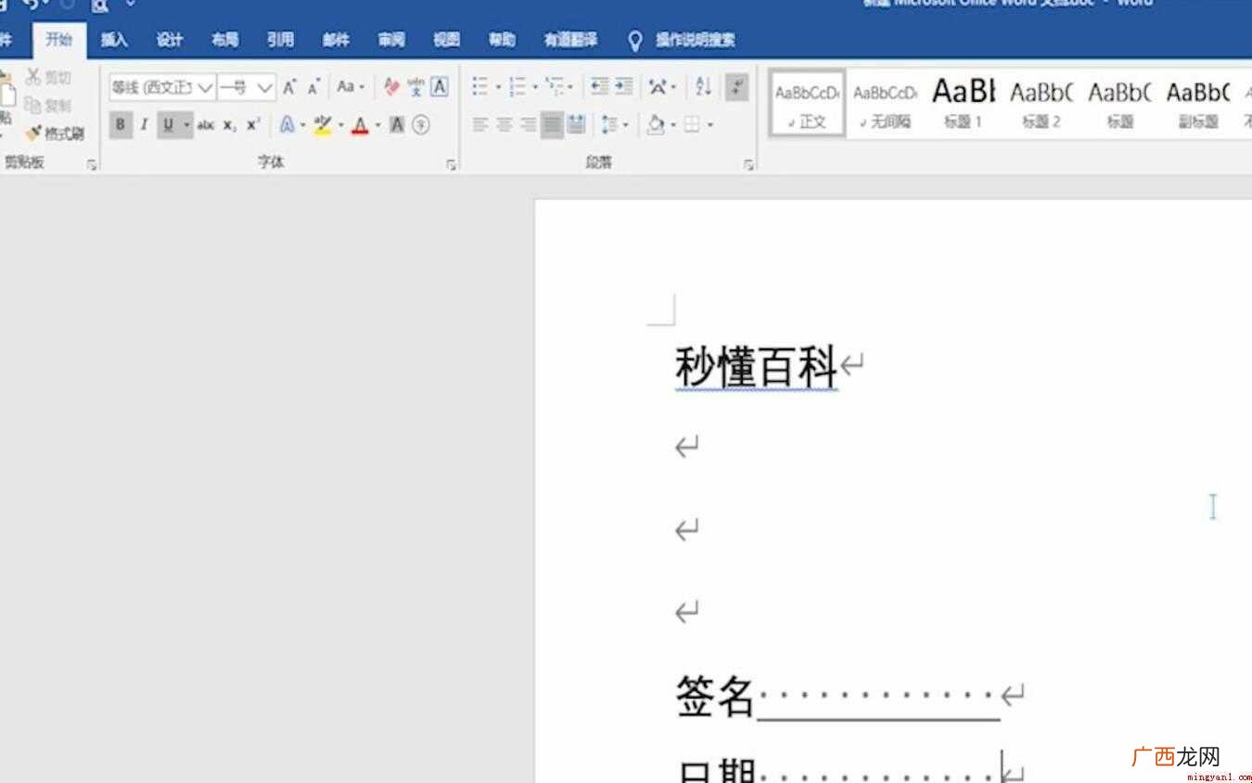
Task: Click the Cut (剪切) button
Action: click(48, 78)
